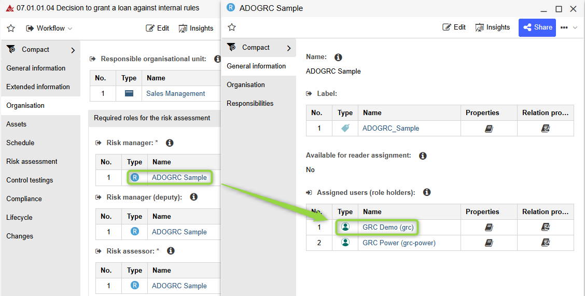Click info icon for Available for reader assignment

point(423,156)
